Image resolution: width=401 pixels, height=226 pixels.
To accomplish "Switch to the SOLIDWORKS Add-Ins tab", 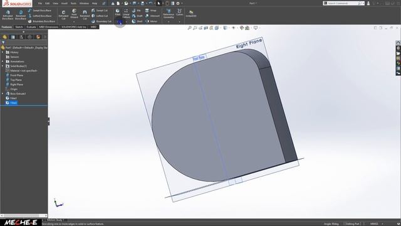I will coord(74,27).
